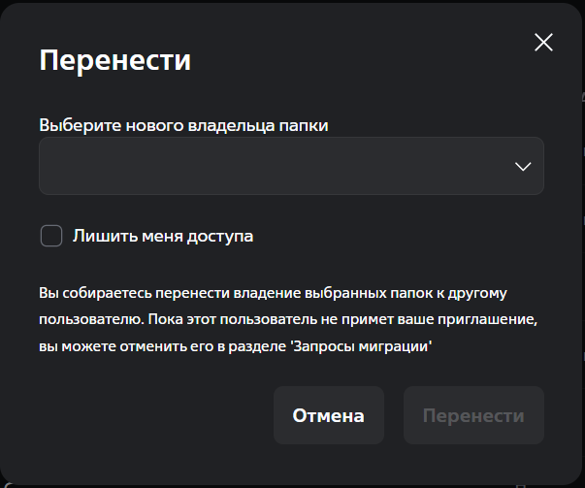Image resolution: width=585 pixels, height=488 pixels.
Task: Click the Перенести dialog heading
Action: 114,60
